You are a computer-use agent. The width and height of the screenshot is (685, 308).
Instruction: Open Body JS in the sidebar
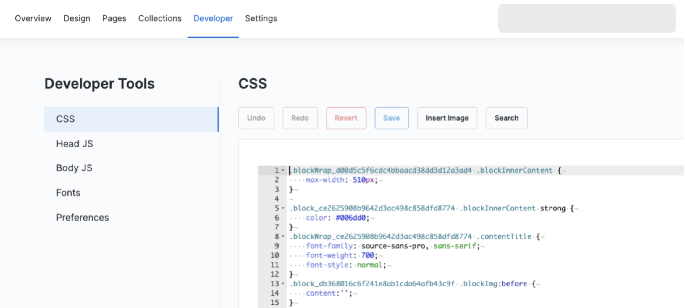coord(74,168)
